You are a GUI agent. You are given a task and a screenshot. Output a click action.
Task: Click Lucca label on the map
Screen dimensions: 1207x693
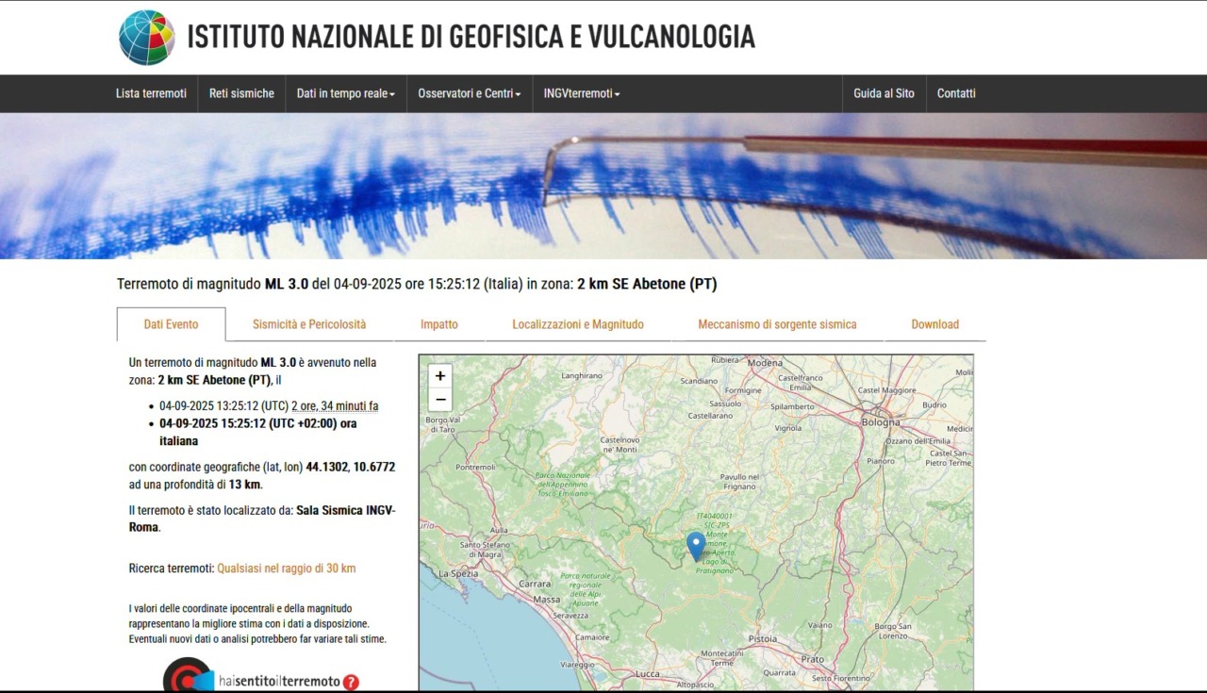point(647,674)
